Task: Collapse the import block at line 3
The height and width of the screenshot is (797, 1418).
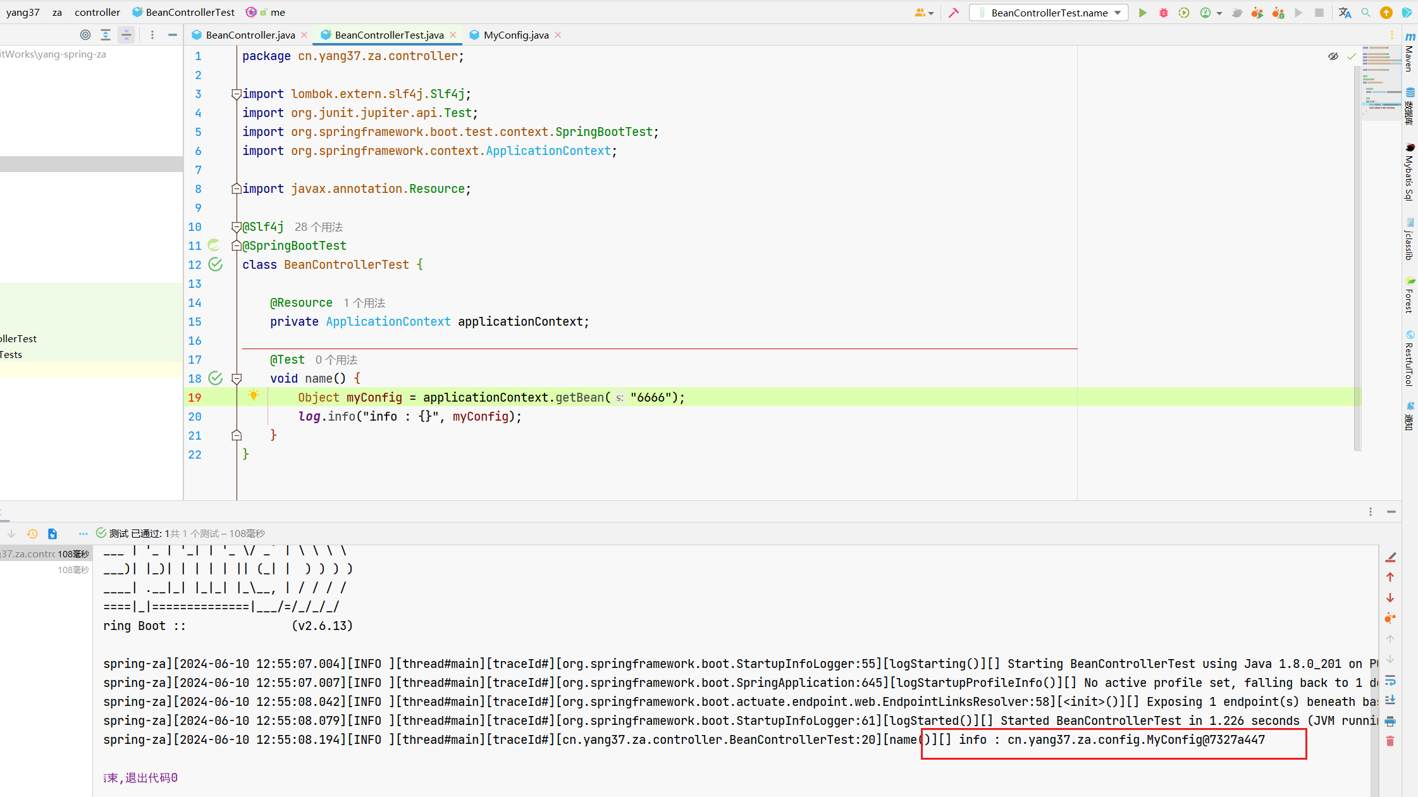Action: coord(237,94)
